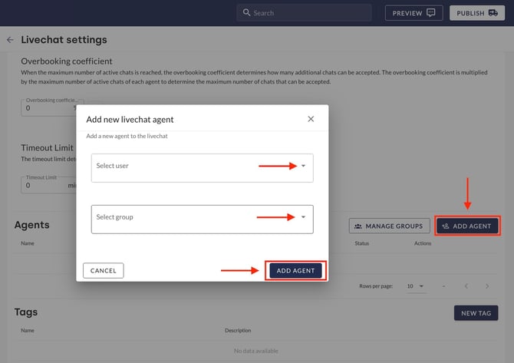The image size is (514, 363).
Task: Open Manage Groups
Action: 389,226
